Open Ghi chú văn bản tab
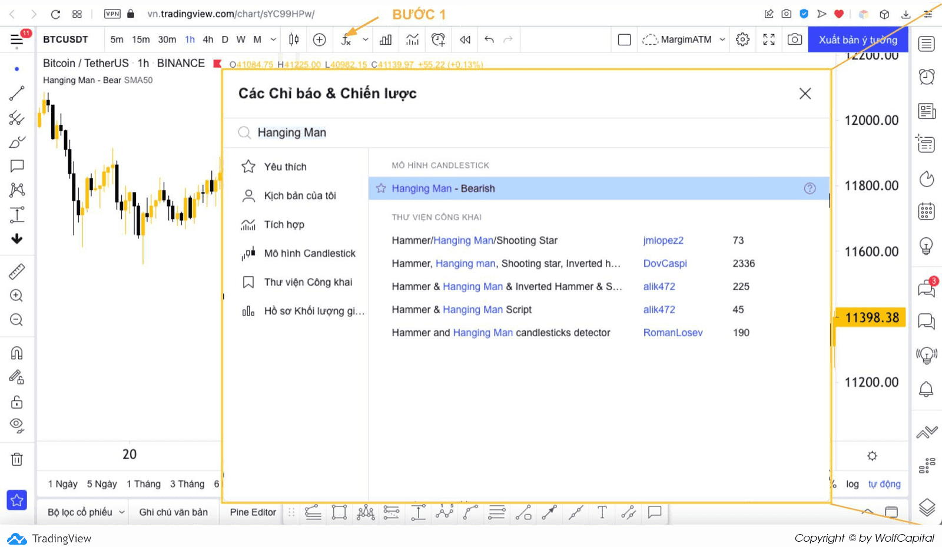Viewport: 942px width, 547px height. 173,512
